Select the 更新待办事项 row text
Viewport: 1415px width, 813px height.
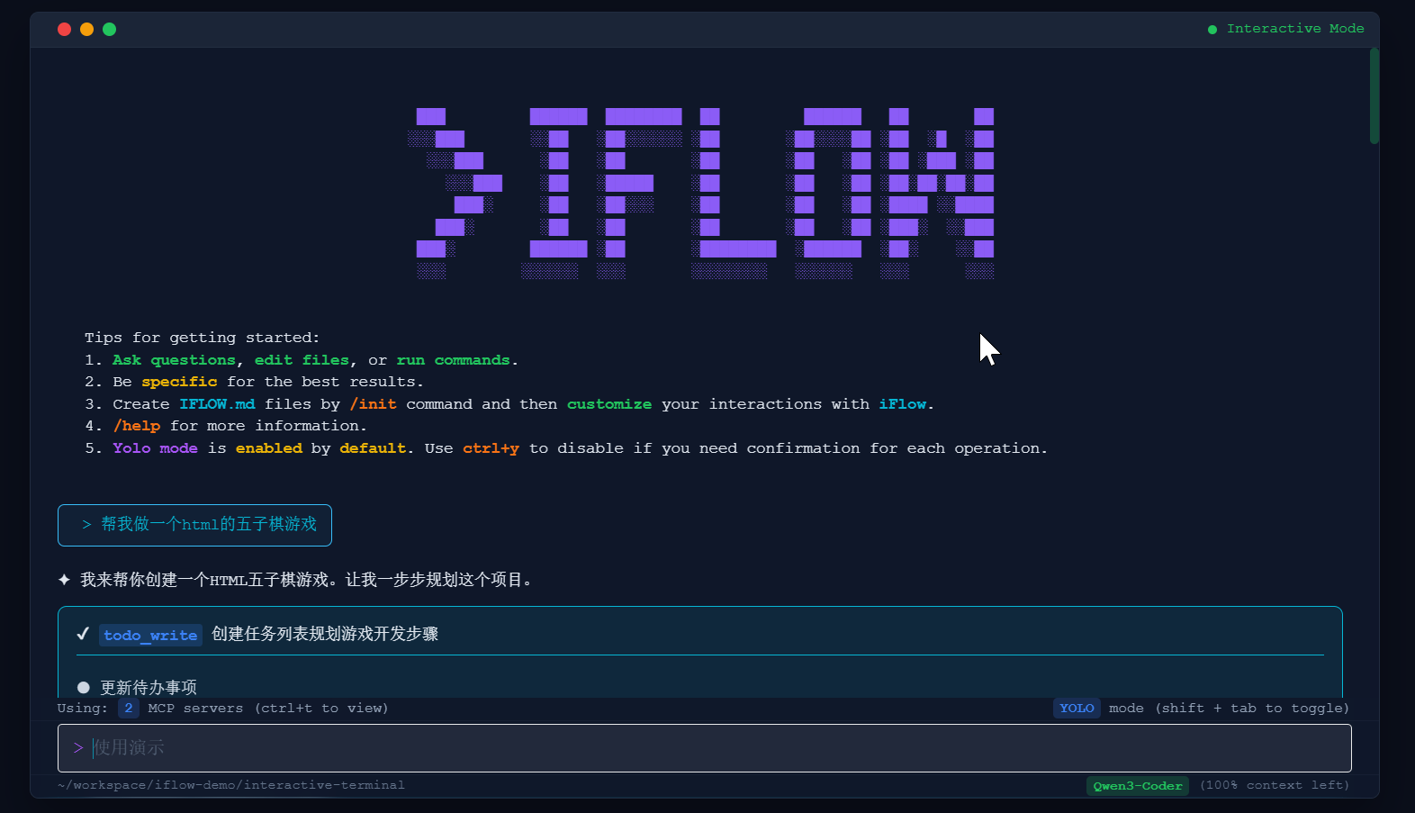pyautogui.click(x=149, y=687)
